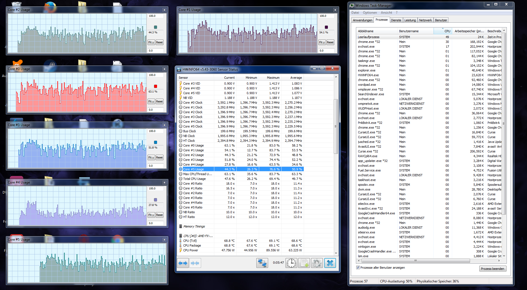Click the lavender swatch in Core #4 Usage
Screen dimensions: 527x290
pos(156,200)
